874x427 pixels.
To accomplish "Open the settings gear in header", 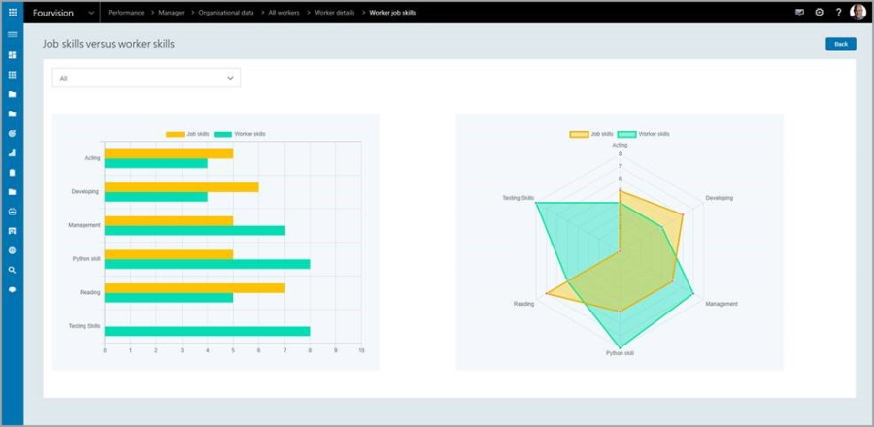I will [x=819, y=13].
